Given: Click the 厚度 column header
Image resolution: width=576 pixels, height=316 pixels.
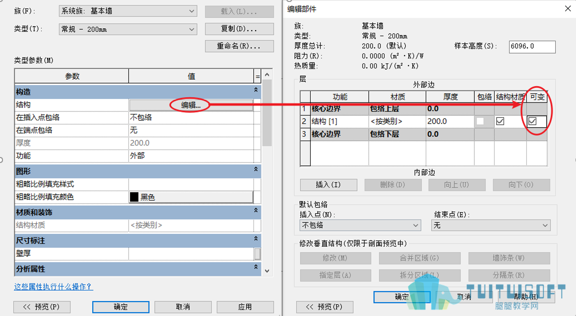Looking at the screenshot, I should coord(450,97).
